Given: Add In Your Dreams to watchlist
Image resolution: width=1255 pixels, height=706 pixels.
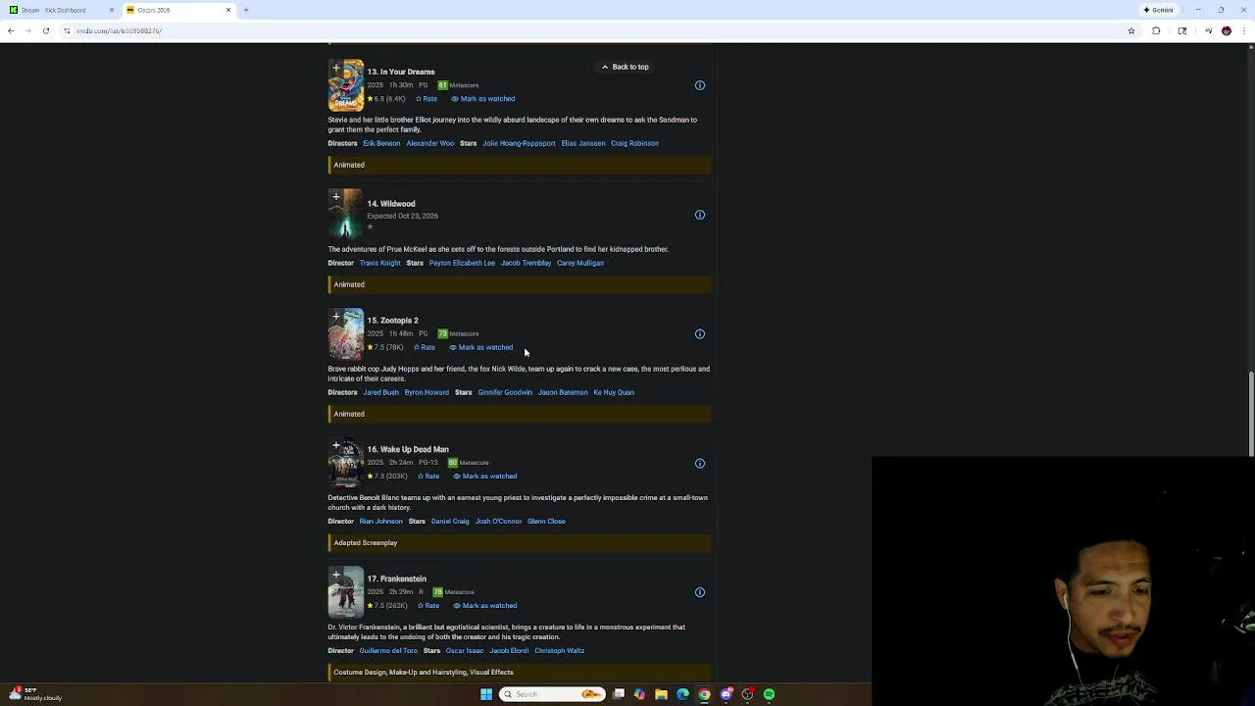Looking at the screenshot, I should (x=335, y=69).
